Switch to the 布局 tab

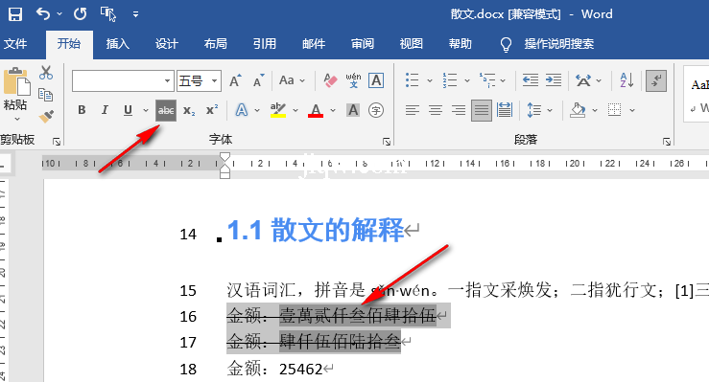tap(216, 44)
